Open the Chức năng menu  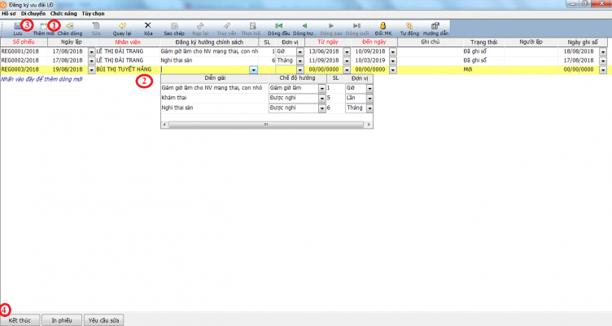tap(63, 14)
